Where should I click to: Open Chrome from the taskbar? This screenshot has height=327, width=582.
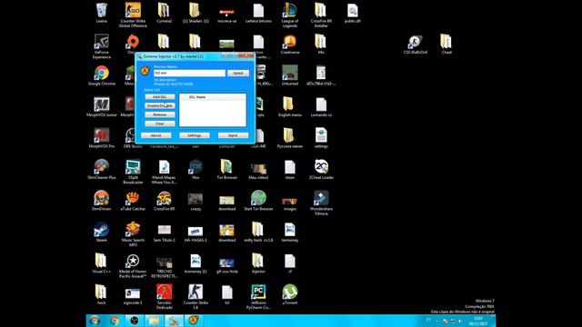click(115, 321)
